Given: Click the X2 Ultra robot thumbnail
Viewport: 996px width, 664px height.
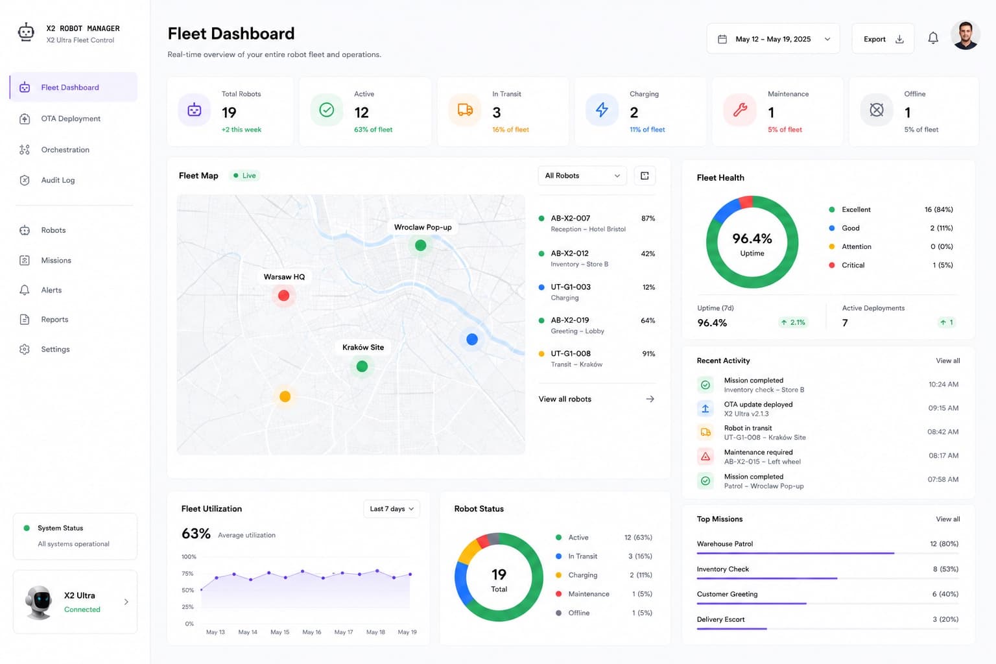Looking at the screenshot, I should coord(40,602).
